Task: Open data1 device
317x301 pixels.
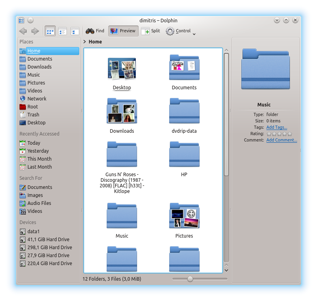Action: (x=49, y=232)
